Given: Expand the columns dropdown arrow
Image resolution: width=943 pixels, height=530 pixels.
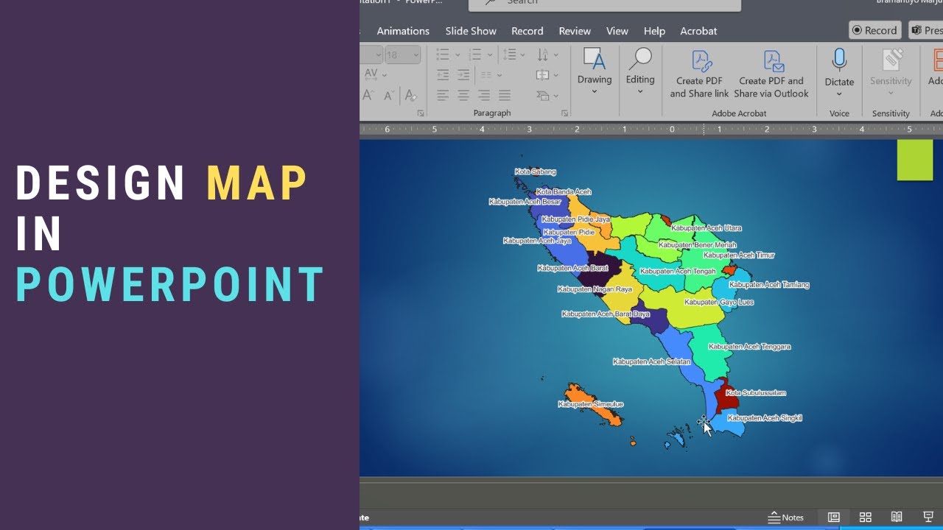Looking at the screenshot, I should click(499, 75).
